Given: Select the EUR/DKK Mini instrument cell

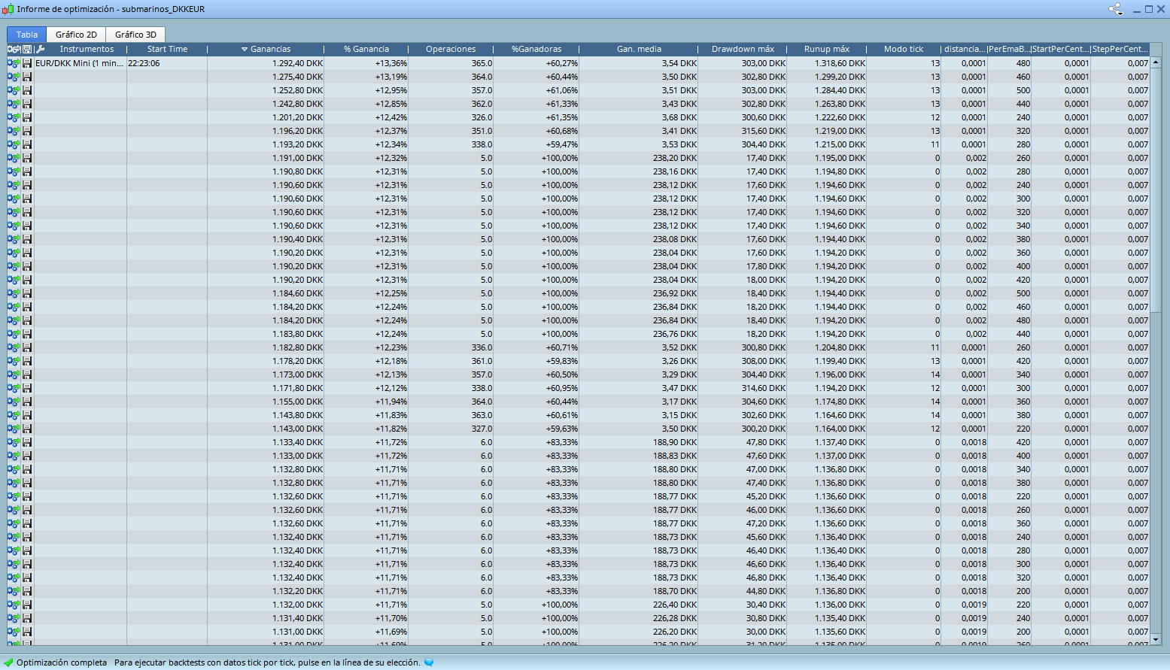Looking at the screenshot, I should (x=80, y=63).
